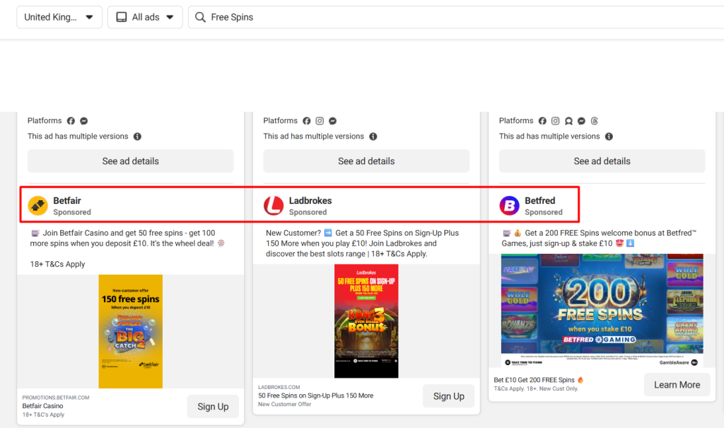Open See ad details for Betfred ad

[x=602, y=161]
